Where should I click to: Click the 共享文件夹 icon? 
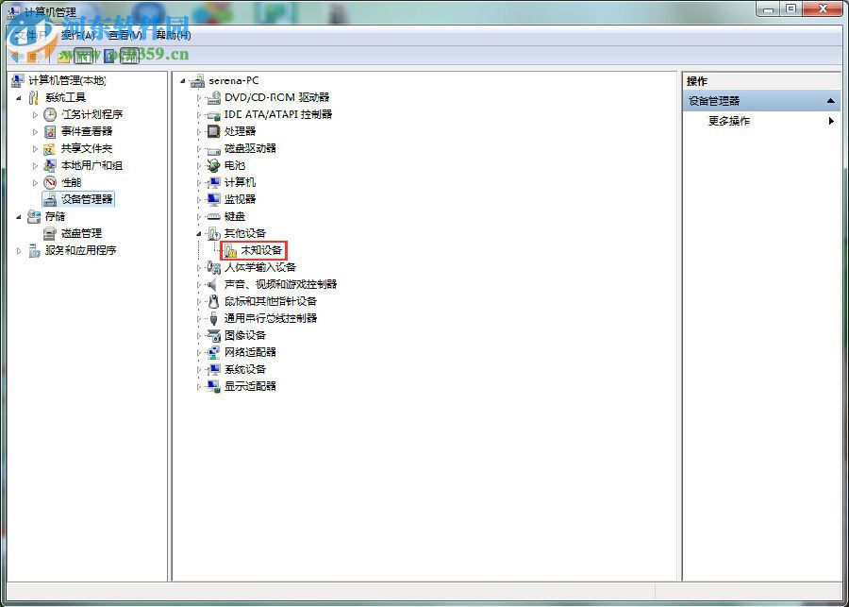coord(50,148)
